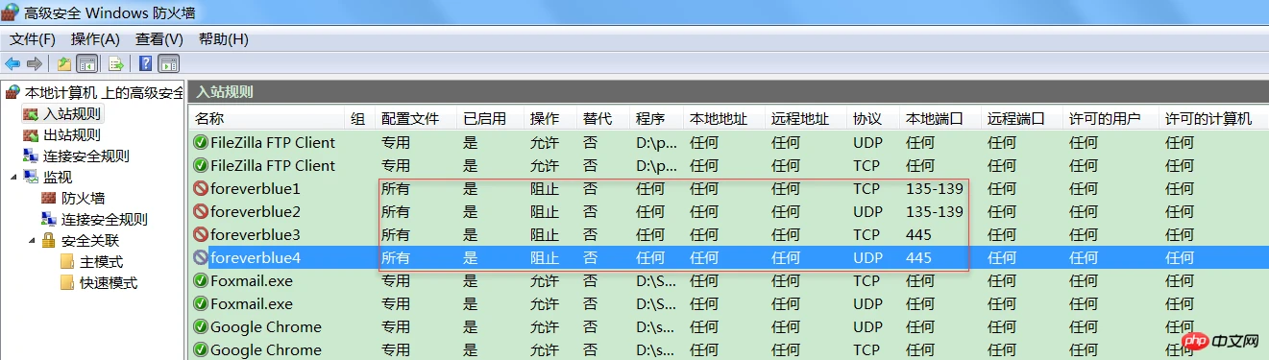Toggle the show/hide action pane icon
Screen dimensions: 1269x360
(x=169, y=64)
